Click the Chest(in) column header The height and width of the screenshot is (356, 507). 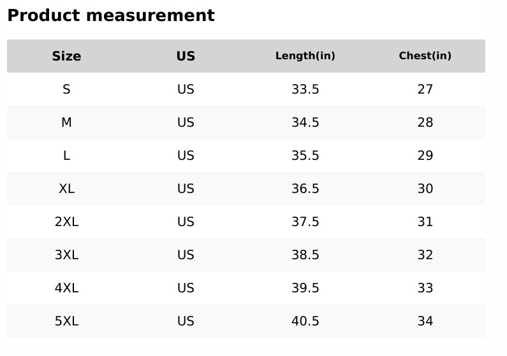(x=425, y=56)
